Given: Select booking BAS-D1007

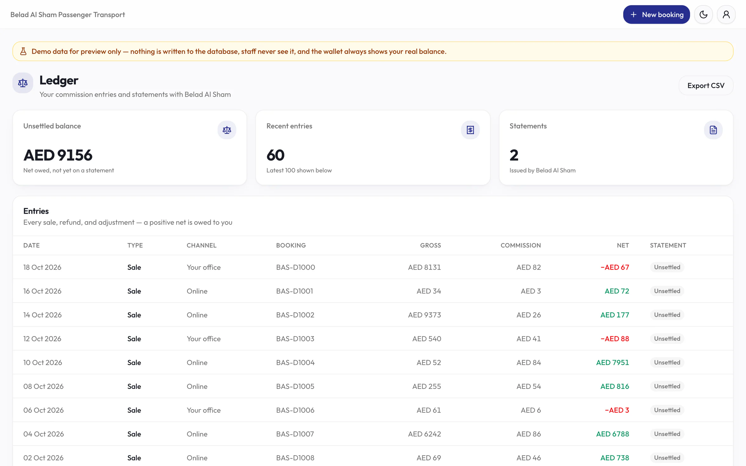Looking at the screenshot, I should click(x=295, y=434).
